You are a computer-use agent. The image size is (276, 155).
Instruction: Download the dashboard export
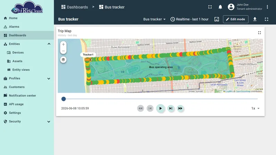pos(255,19)
